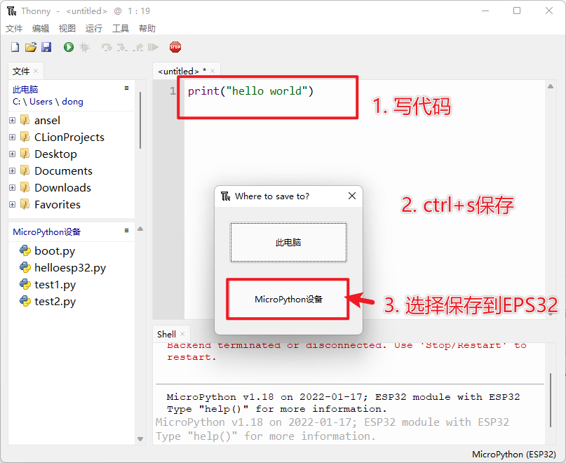Screen dimensions: 566x463
Task: Expand the CLionProjects folder
Action: [12, 137]
